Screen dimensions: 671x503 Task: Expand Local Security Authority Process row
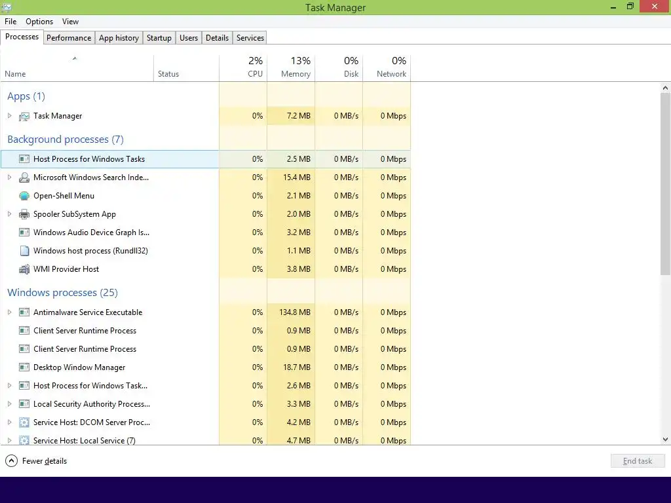coord(9,404)
